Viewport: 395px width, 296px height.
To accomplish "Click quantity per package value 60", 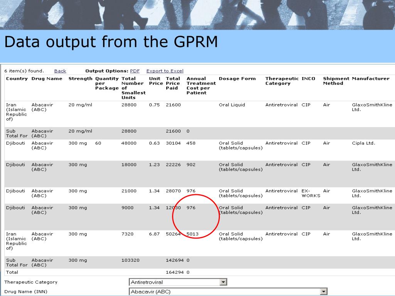I will pyautogui.click(x=98, y=143).
